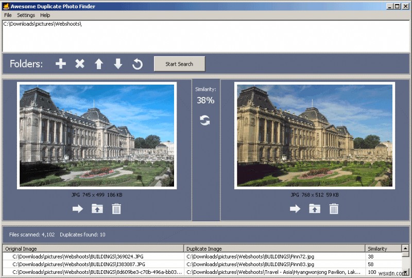This screenshot has width=412, height=278.
Task: Close the Awesome Duplicate Photo Finder window
Action: pos(405,6)
